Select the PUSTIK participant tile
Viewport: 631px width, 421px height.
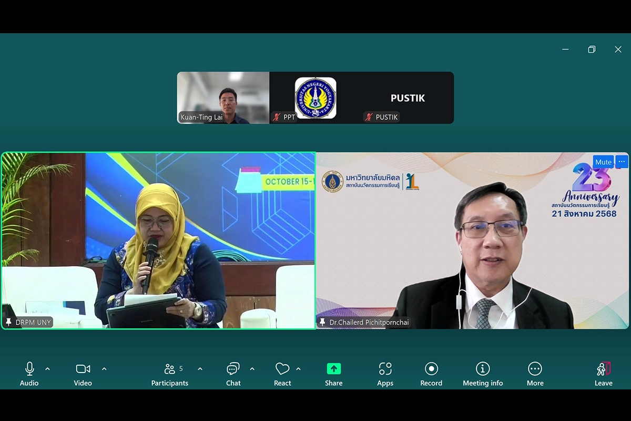pos(408,98)
